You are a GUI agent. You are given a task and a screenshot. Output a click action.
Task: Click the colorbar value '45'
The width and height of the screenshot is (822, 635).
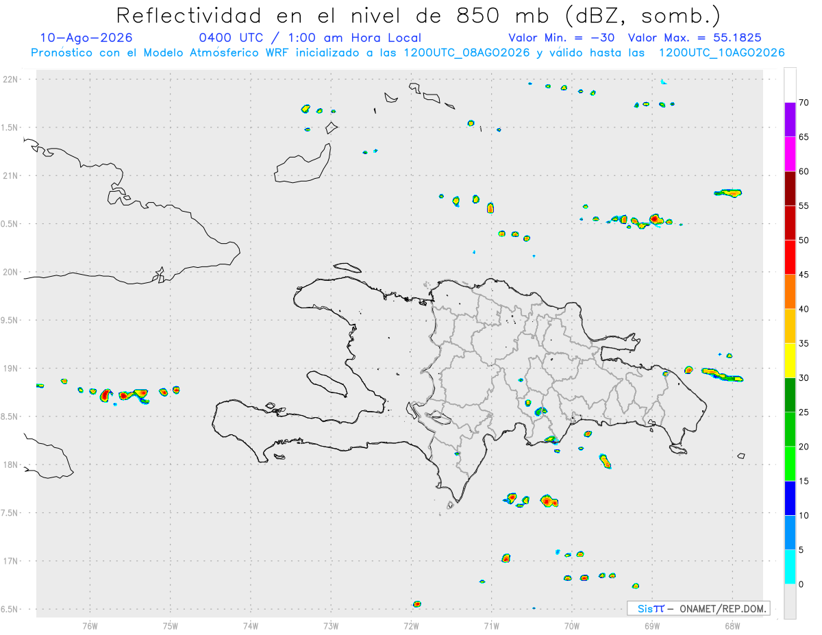tap(804, 275)
